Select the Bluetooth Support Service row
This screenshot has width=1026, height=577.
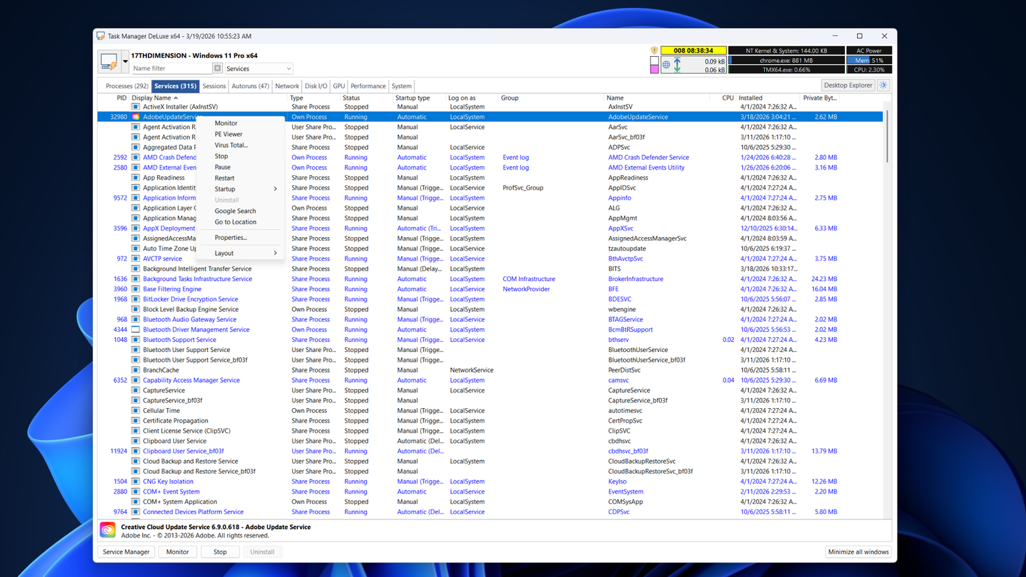[x=490, y=340]
